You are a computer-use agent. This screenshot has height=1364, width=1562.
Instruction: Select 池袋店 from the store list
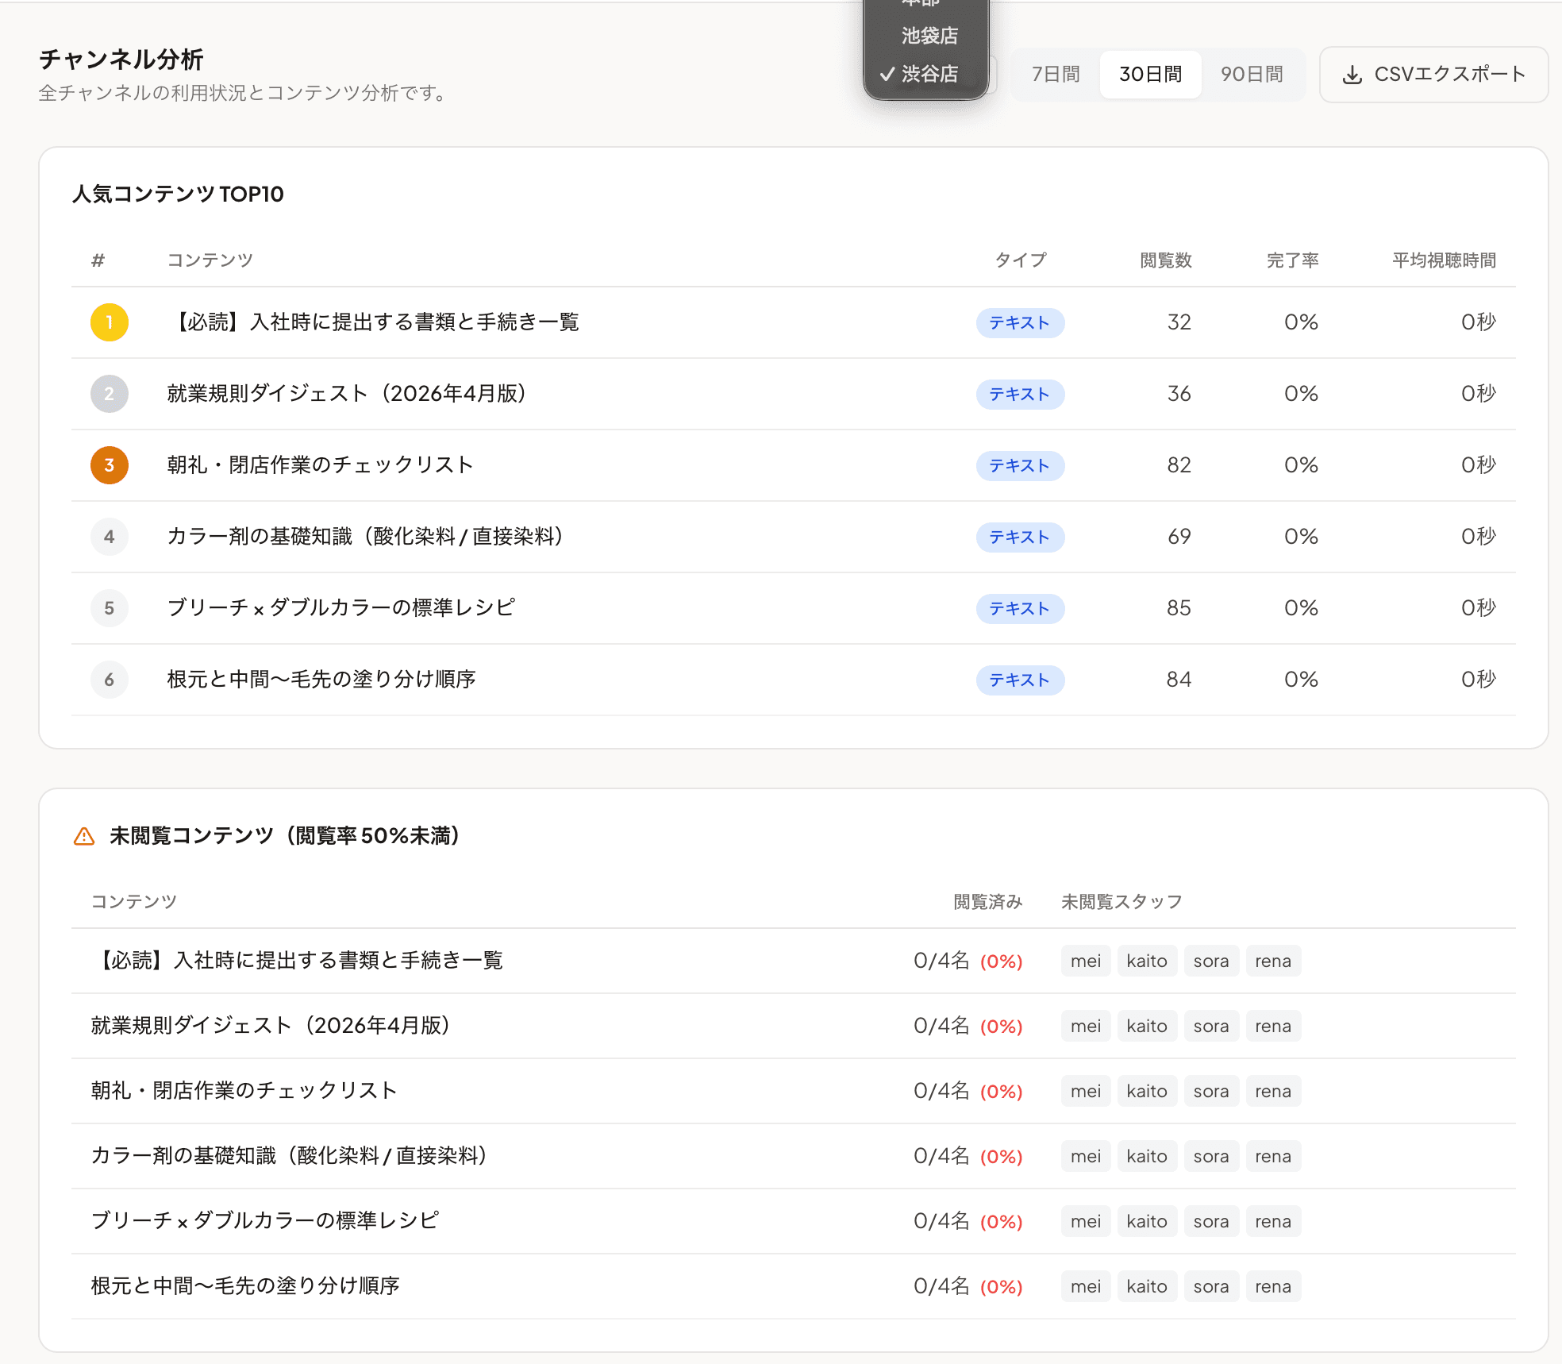pyautogui.click(x=929, y=35)
